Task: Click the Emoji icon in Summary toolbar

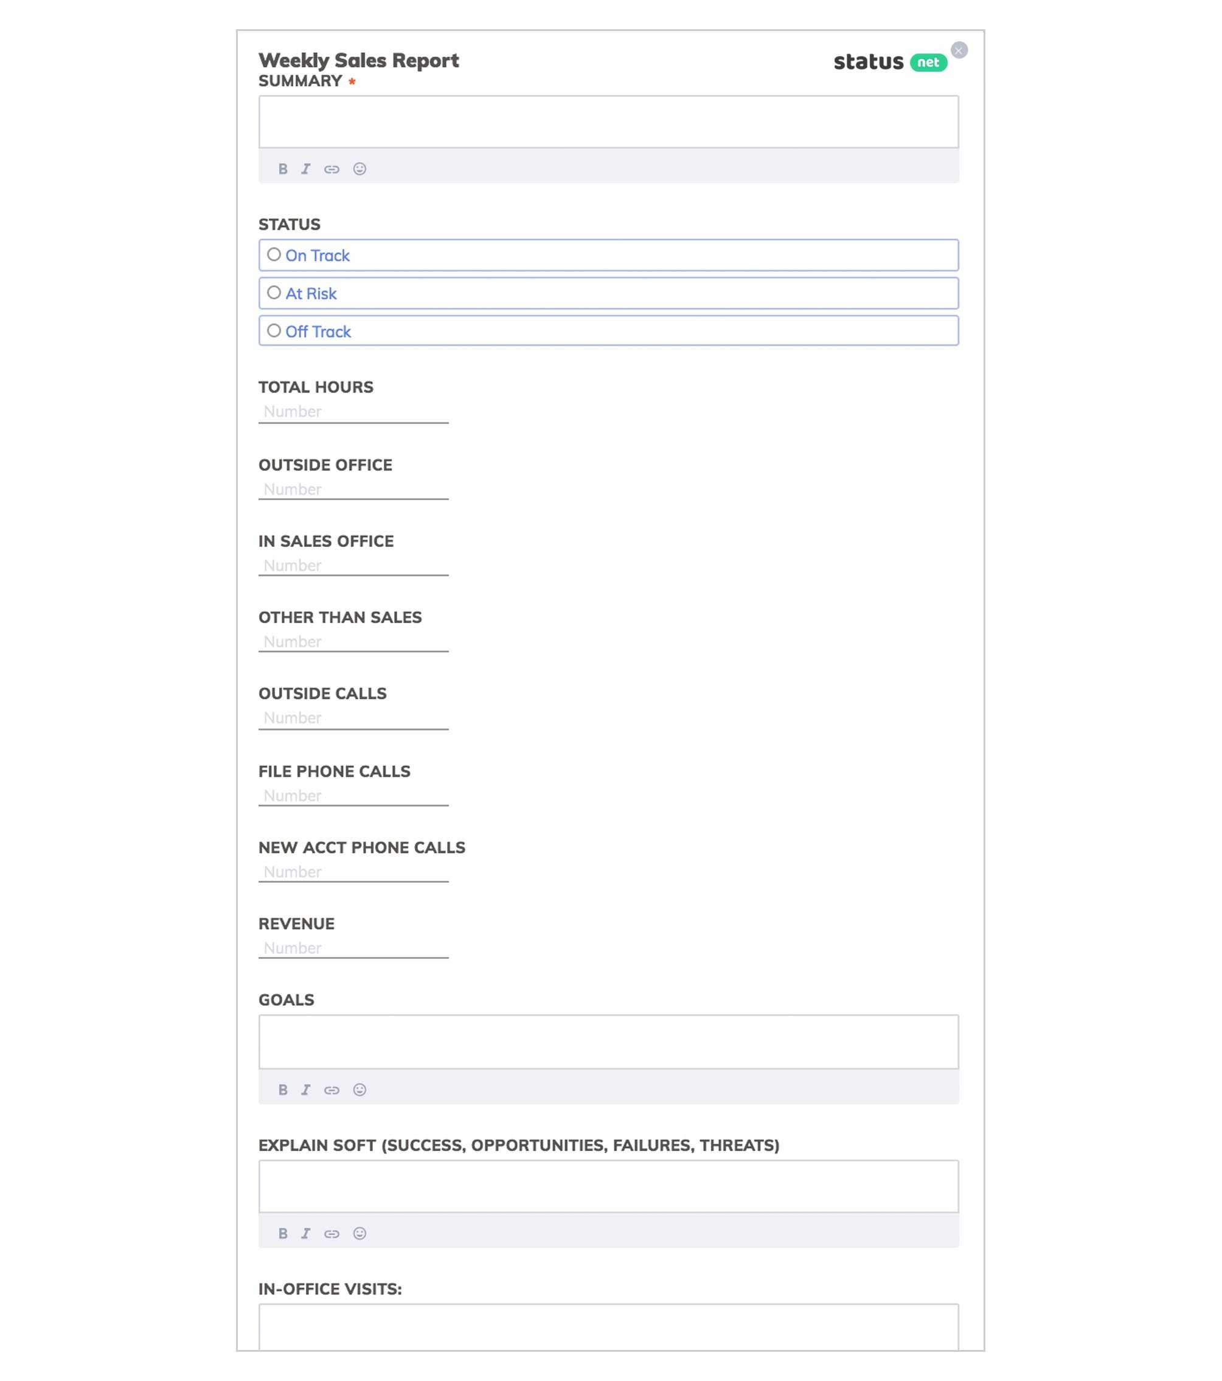Action: pyautogui.click(x=359, y=169)
